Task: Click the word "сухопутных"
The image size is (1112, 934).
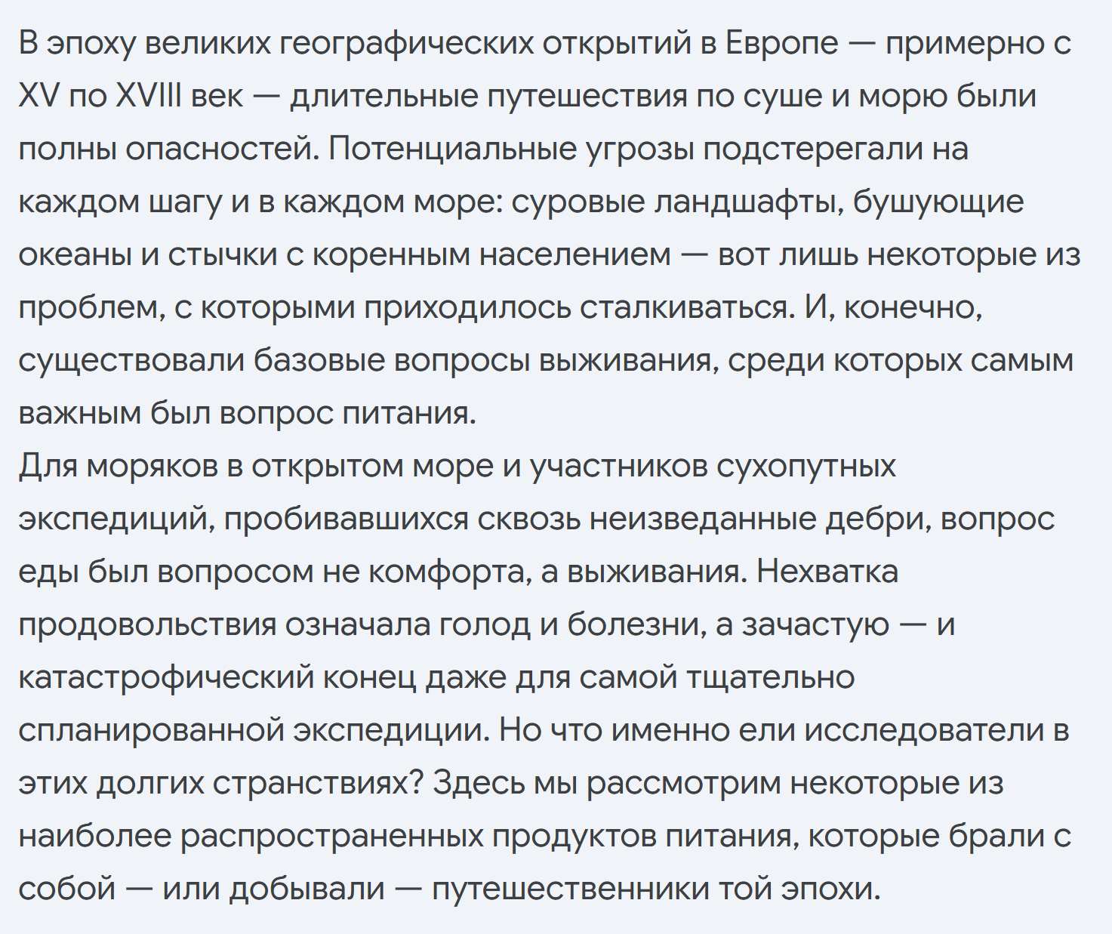Action: coord(806,467)
